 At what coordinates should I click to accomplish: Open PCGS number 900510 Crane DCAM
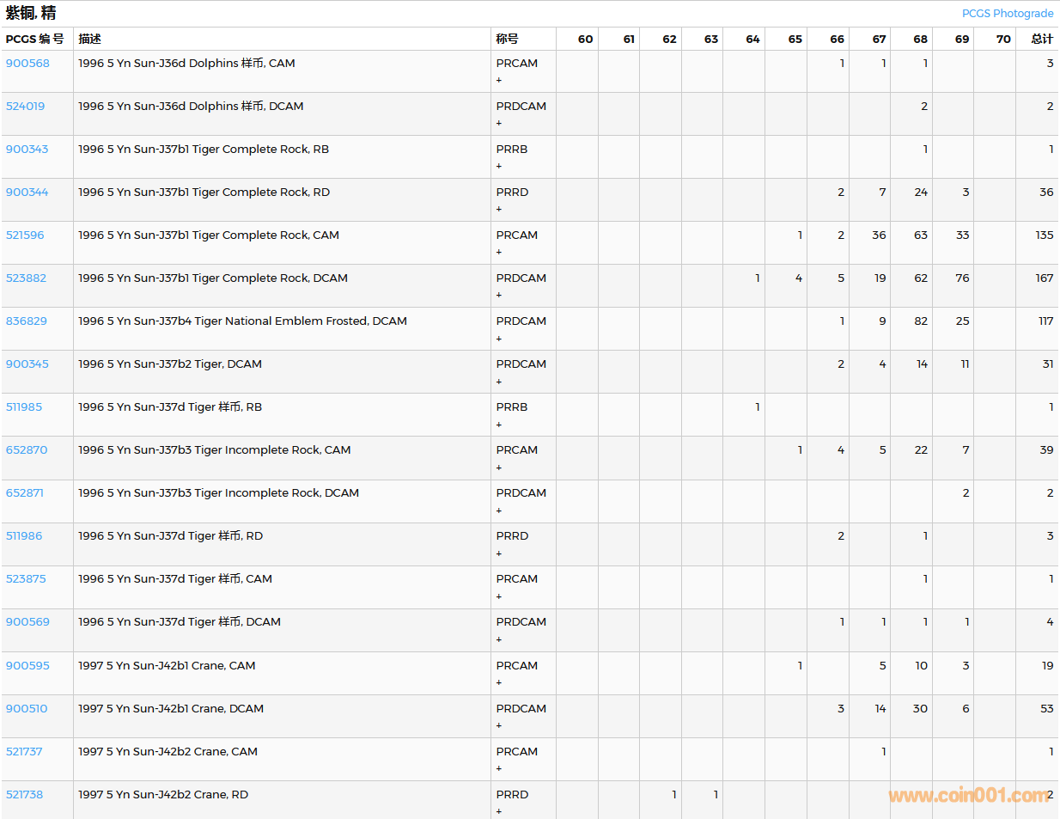(x=27, y=709)
